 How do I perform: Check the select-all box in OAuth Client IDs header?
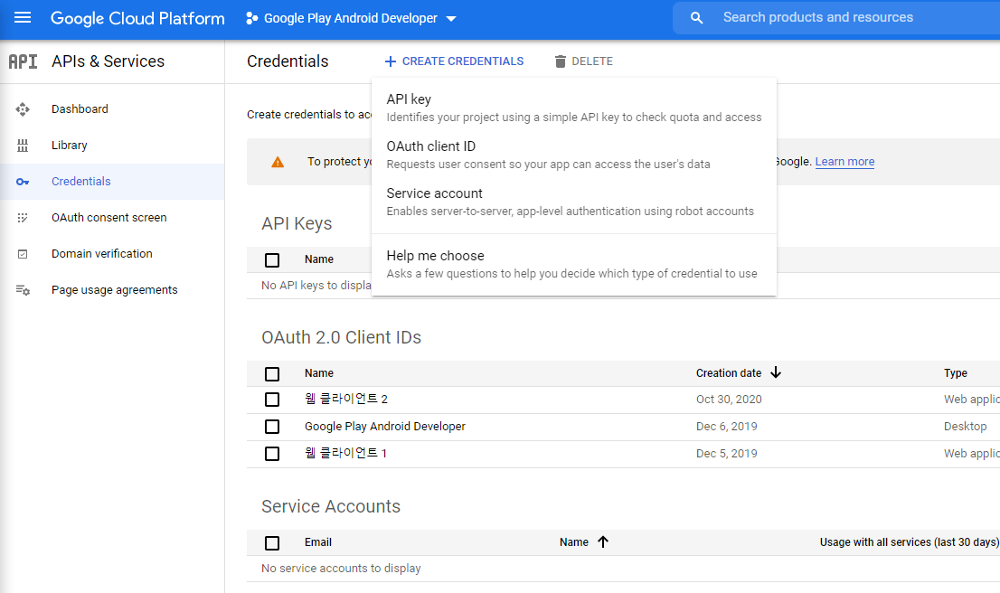[x=272, y=373]
